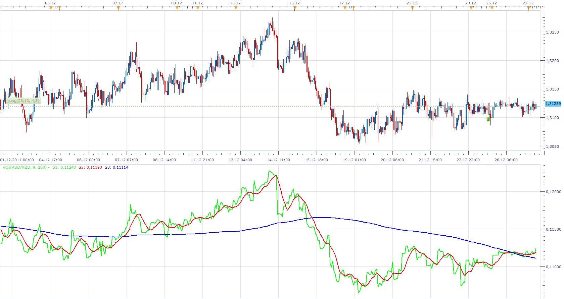Click the 14.12 11:00 time axis label
The height and width of the screenshot is (299, 564).
[278, 160]
